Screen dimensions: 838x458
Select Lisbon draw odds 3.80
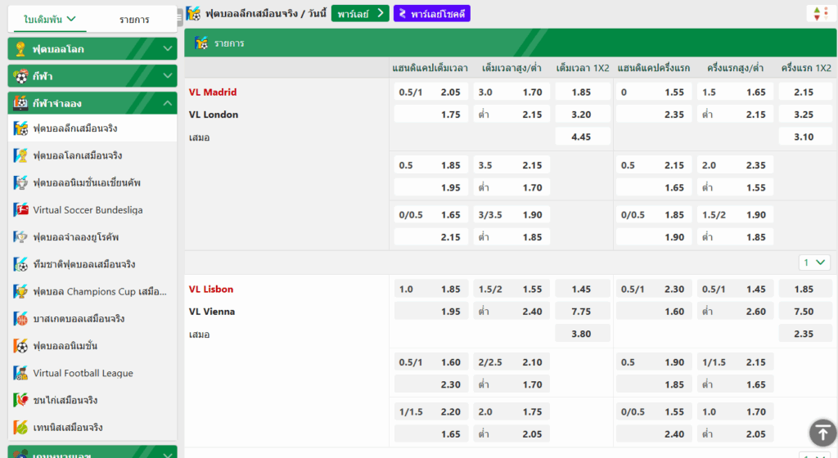[x=582, y=334]
